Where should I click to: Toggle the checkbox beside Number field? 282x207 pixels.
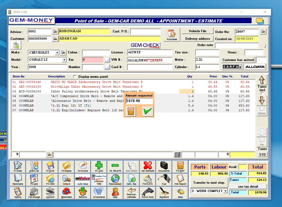coord(107,67)
